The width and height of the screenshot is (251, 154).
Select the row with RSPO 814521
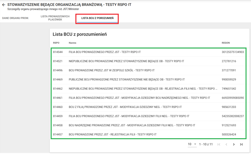pyautogui.click(x=117, y=61)
